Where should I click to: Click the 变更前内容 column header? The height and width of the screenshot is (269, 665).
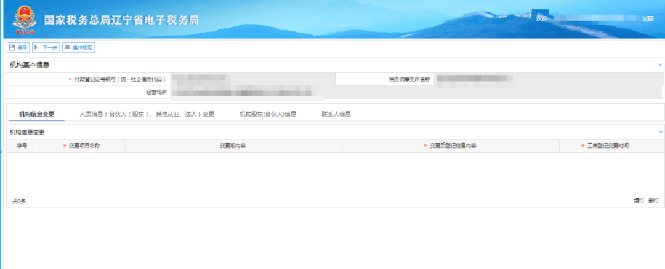(x=233, y=146)
